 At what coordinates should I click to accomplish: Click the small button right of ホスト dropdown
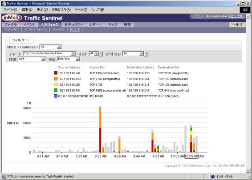[x=101, y=54]
